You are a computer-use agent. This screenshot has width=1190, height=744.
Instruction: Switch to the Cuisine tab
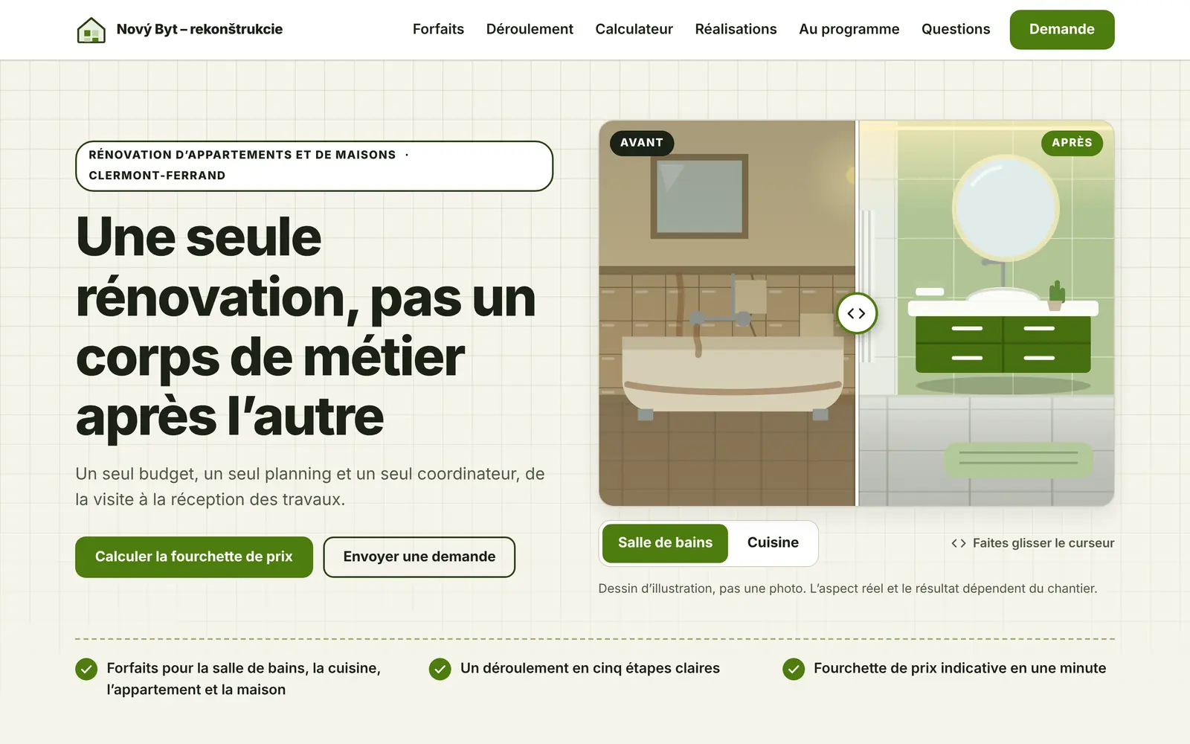tap(773, 543)
